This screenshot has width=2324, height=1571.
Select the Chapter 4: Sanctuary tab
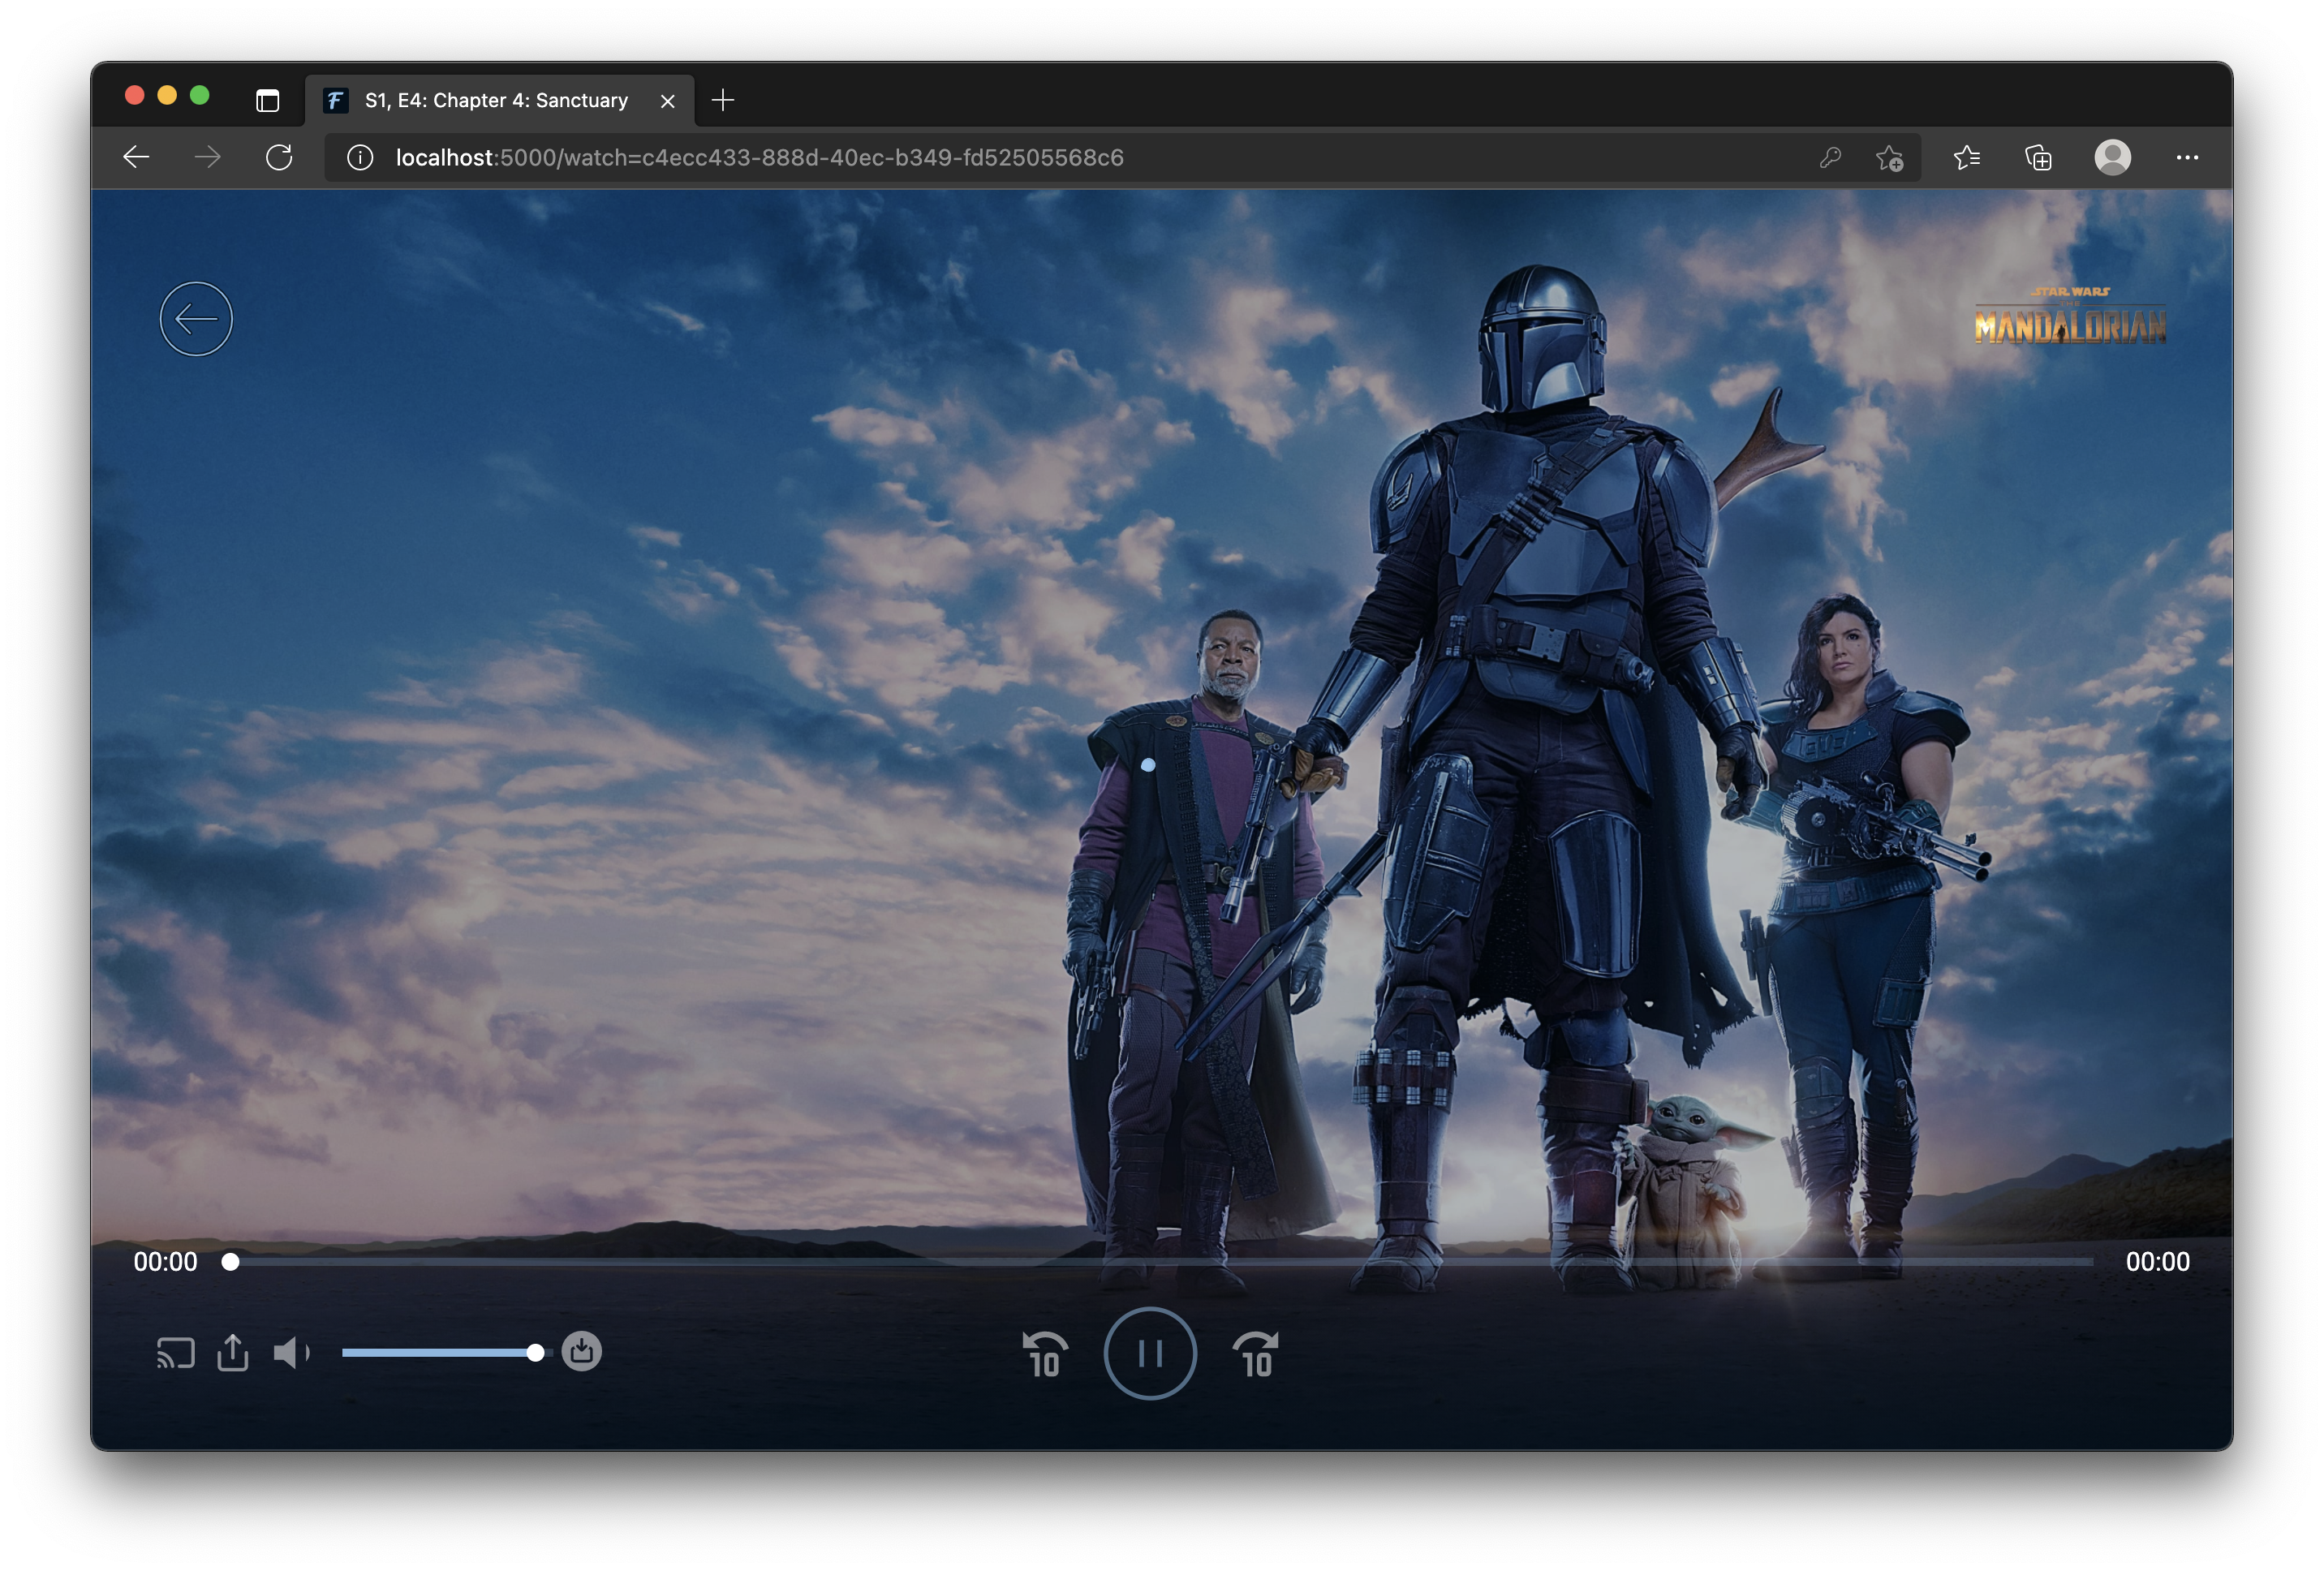(x=497, y=100)
